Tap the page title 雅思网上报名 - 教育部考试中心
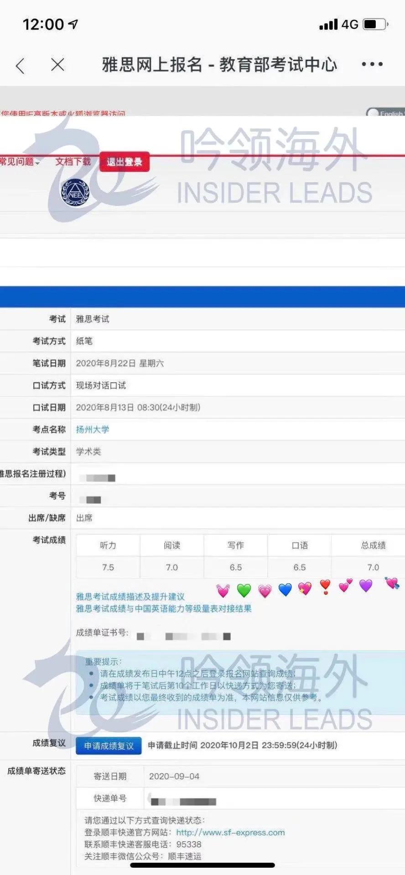Image resolution: width=405 pixels, height=875 pixels. [219, 65]
